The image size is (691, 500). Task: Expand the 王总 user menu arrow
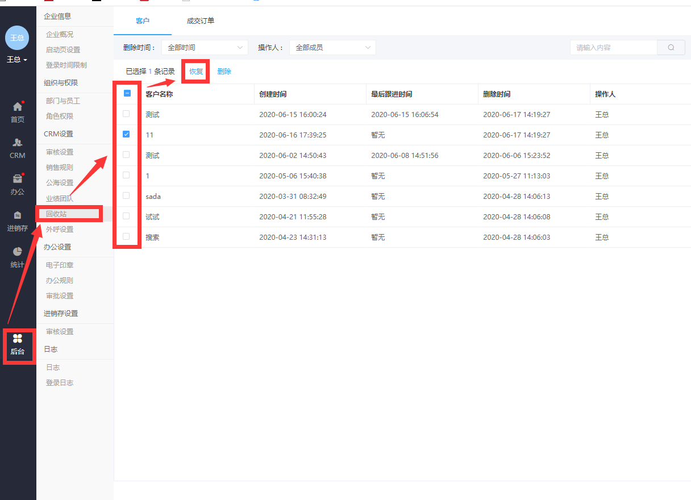[x=26, y=60]
